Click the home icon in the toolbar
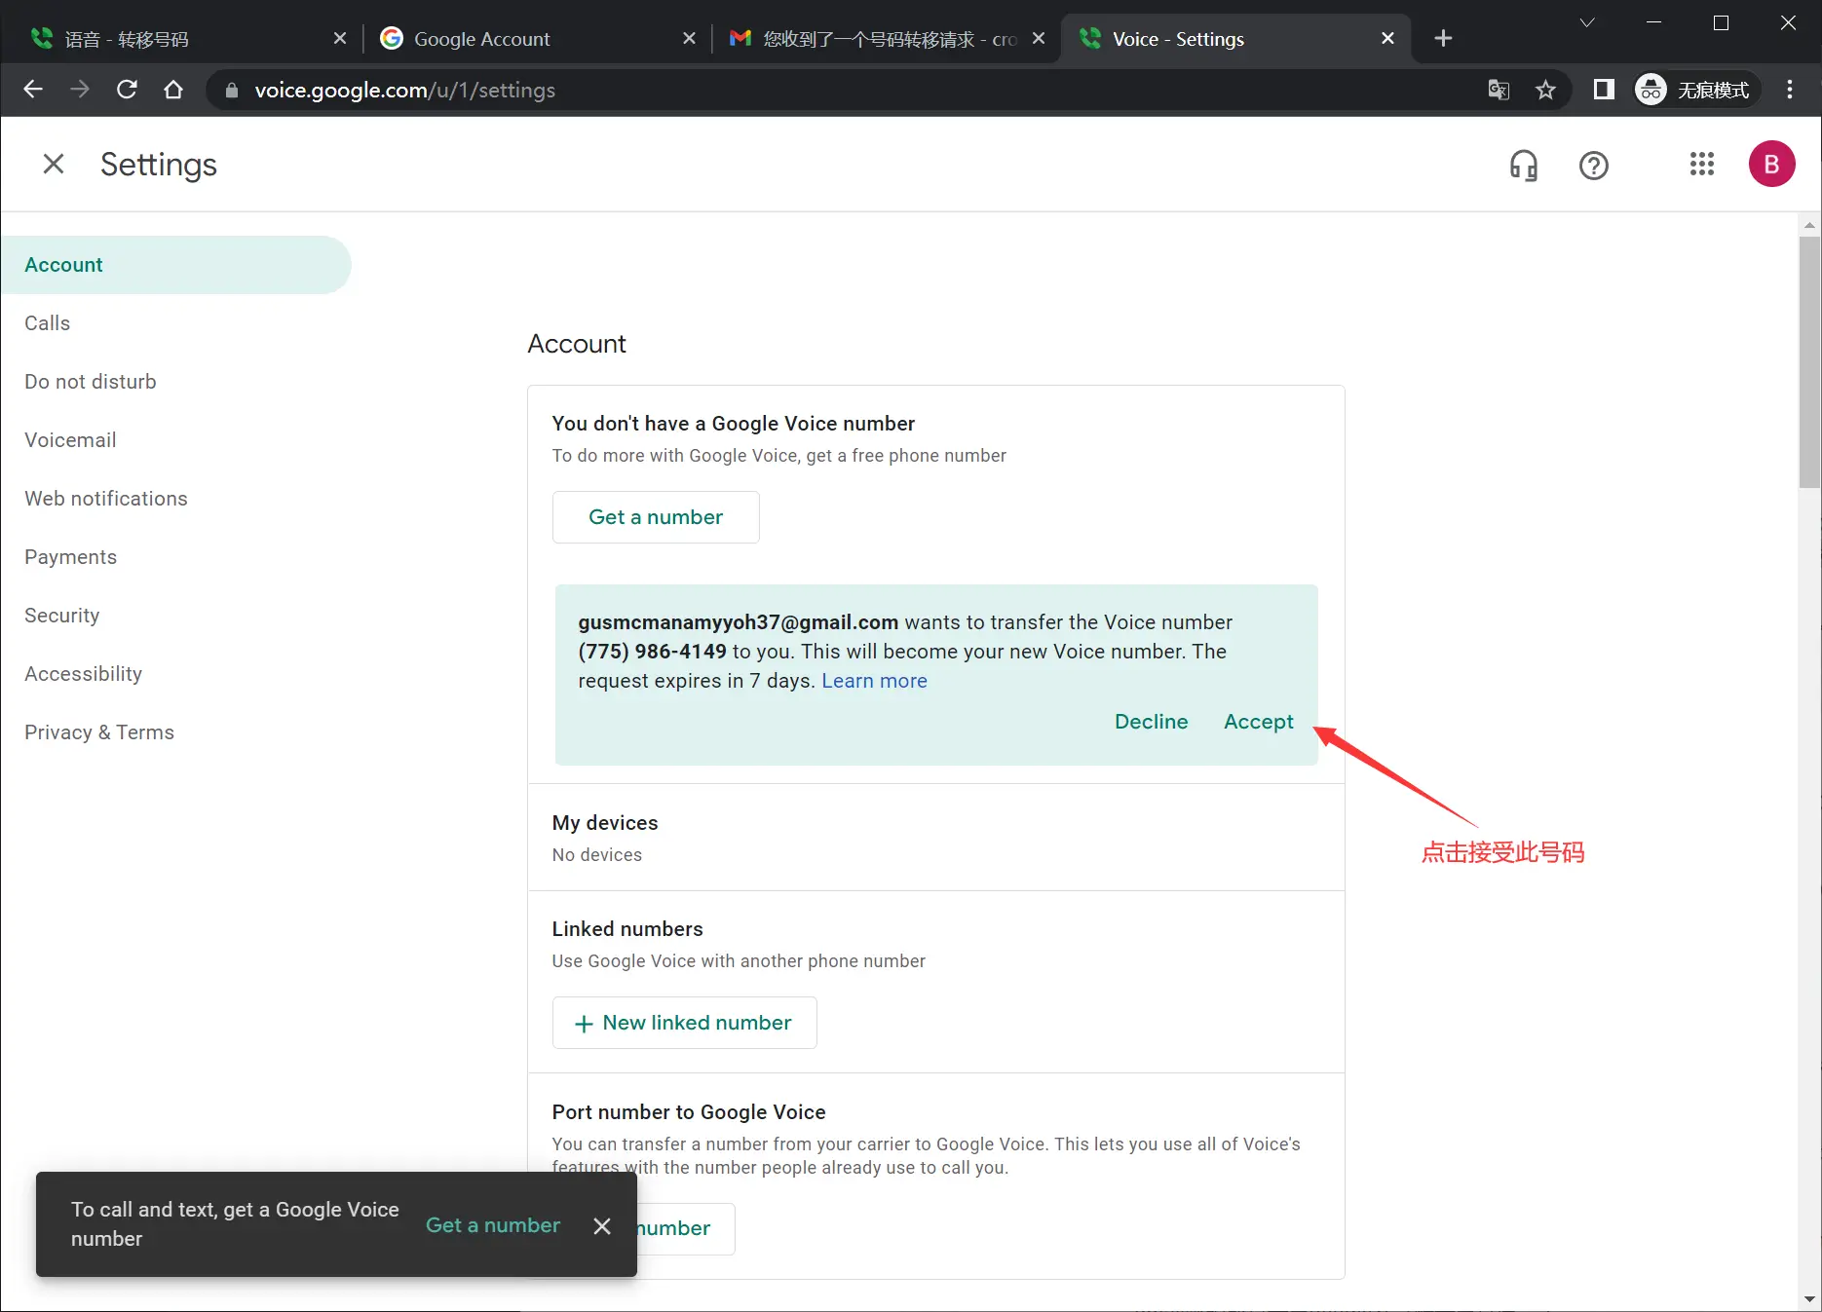The height and width of the screenshot is (1312, 1822). (173, 90)
